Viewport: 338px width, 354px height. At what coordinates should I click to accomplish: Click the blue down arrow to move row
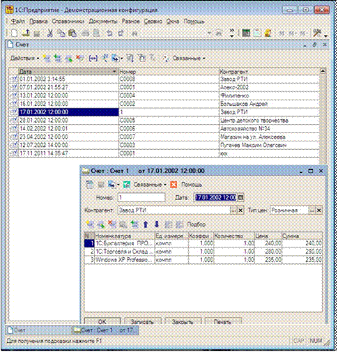[157, 224]
